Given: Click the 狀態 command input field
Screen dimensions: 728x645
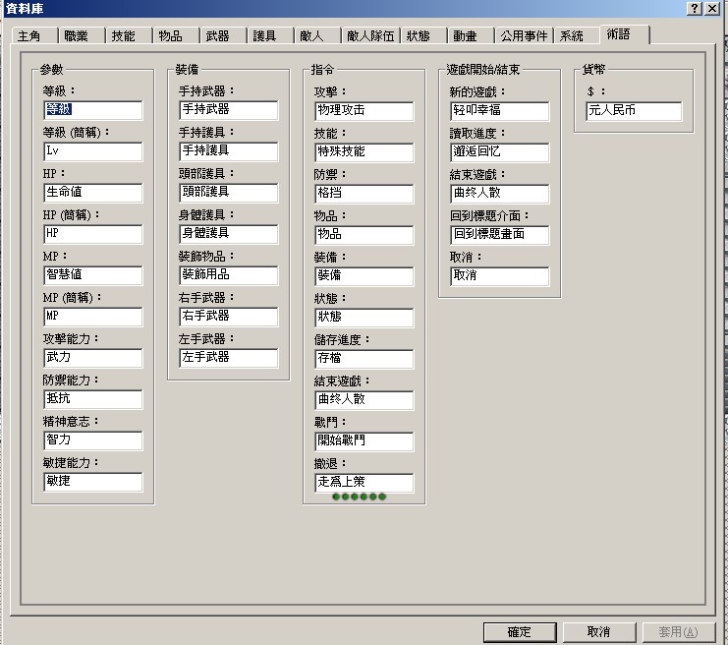Looking at the screenshot, I should [x=364, y=318].
